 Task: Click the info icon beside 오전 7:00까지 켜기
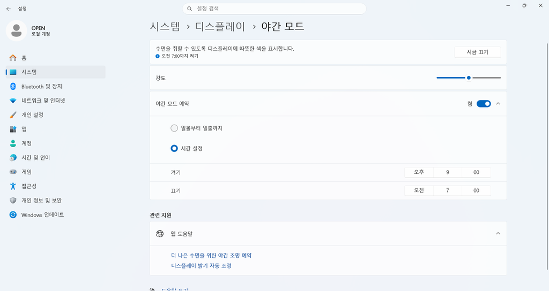(x=158, y=56)
